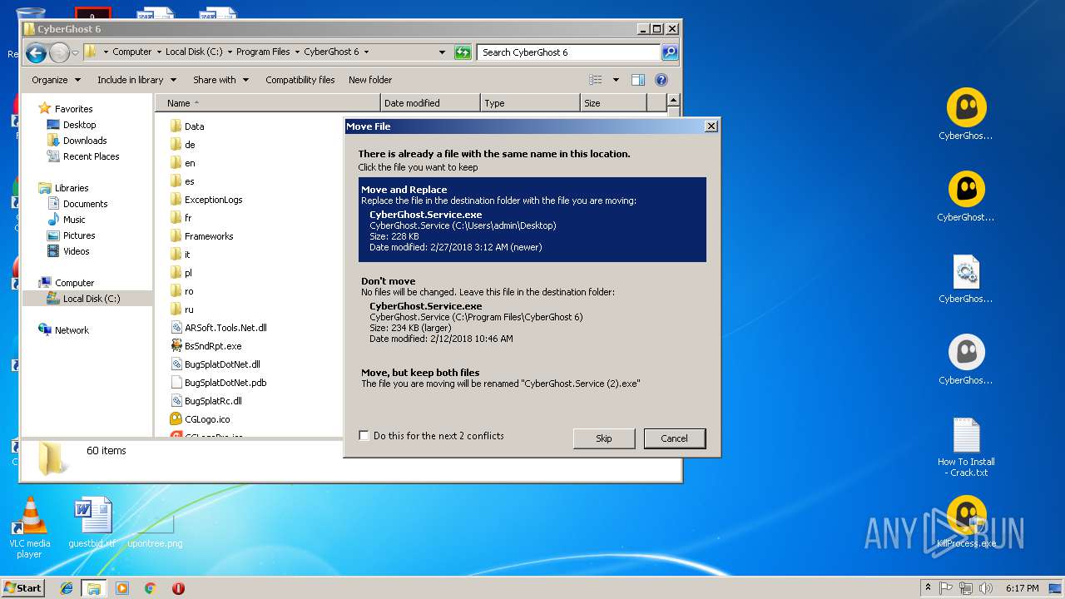Select the Frameworks folder

(201, 236)
